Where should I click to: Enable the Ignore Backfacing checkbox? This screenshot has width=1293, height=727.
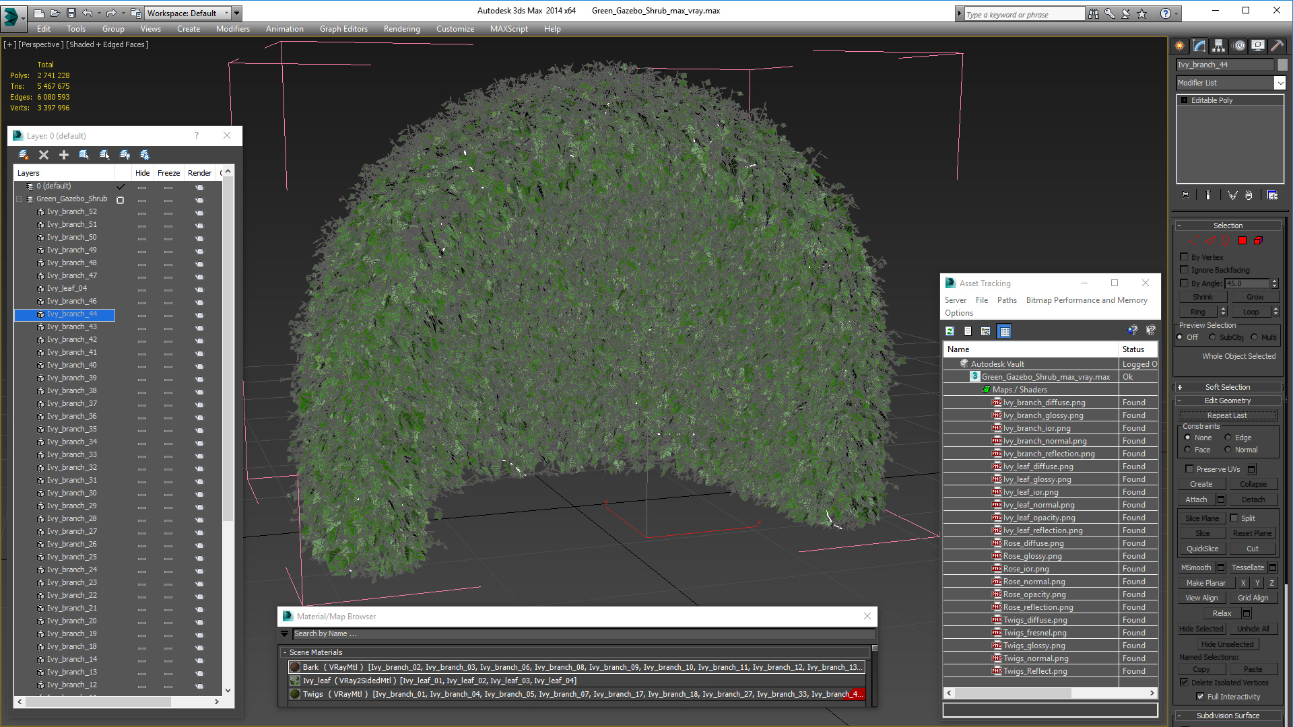[x=1185, y=270]
